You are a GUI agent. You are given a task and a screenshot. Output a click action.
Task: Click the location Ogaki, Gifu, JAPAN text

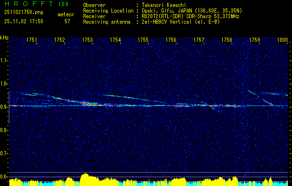point(191,11)
